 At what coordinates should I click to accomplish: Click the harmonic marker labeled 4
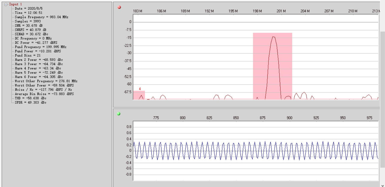[140, 89]
